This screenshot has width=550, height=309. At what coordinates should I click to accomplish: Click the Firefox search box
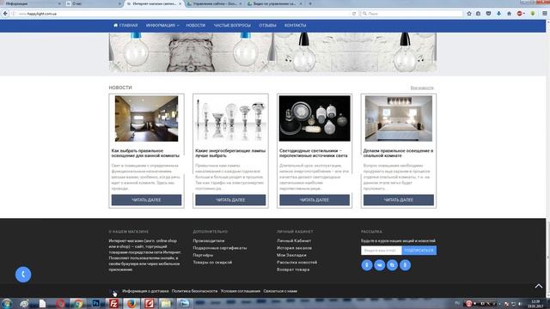pyautogui.click(x=412, y=14)
